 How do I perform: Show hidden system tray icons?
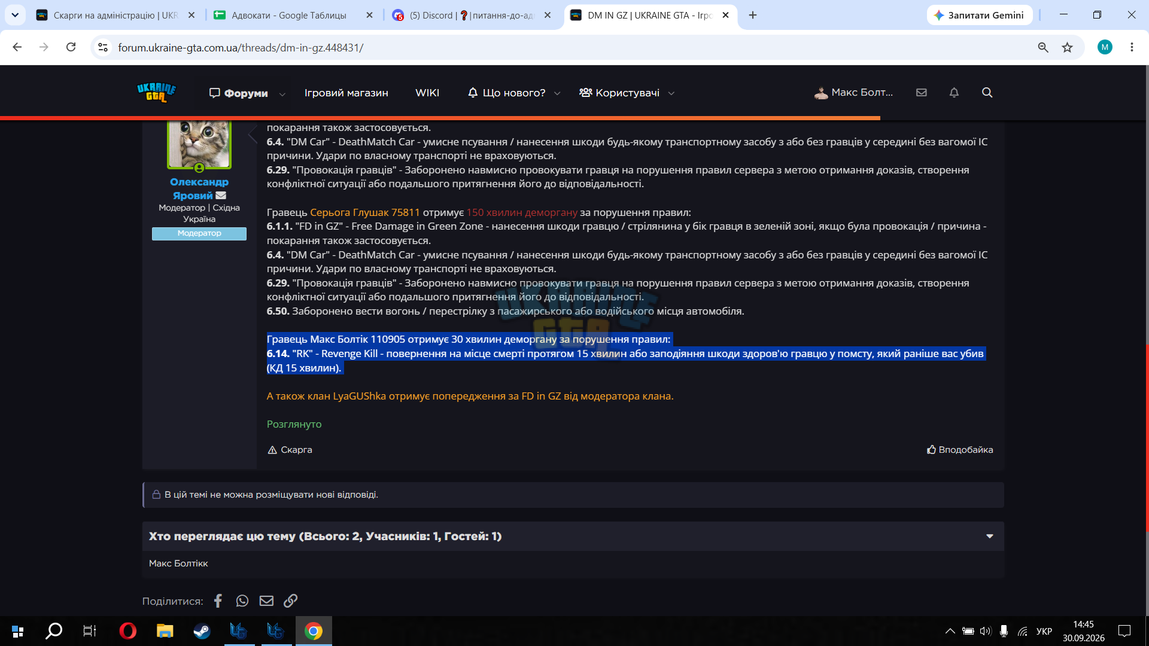click(x=950, y=631)
